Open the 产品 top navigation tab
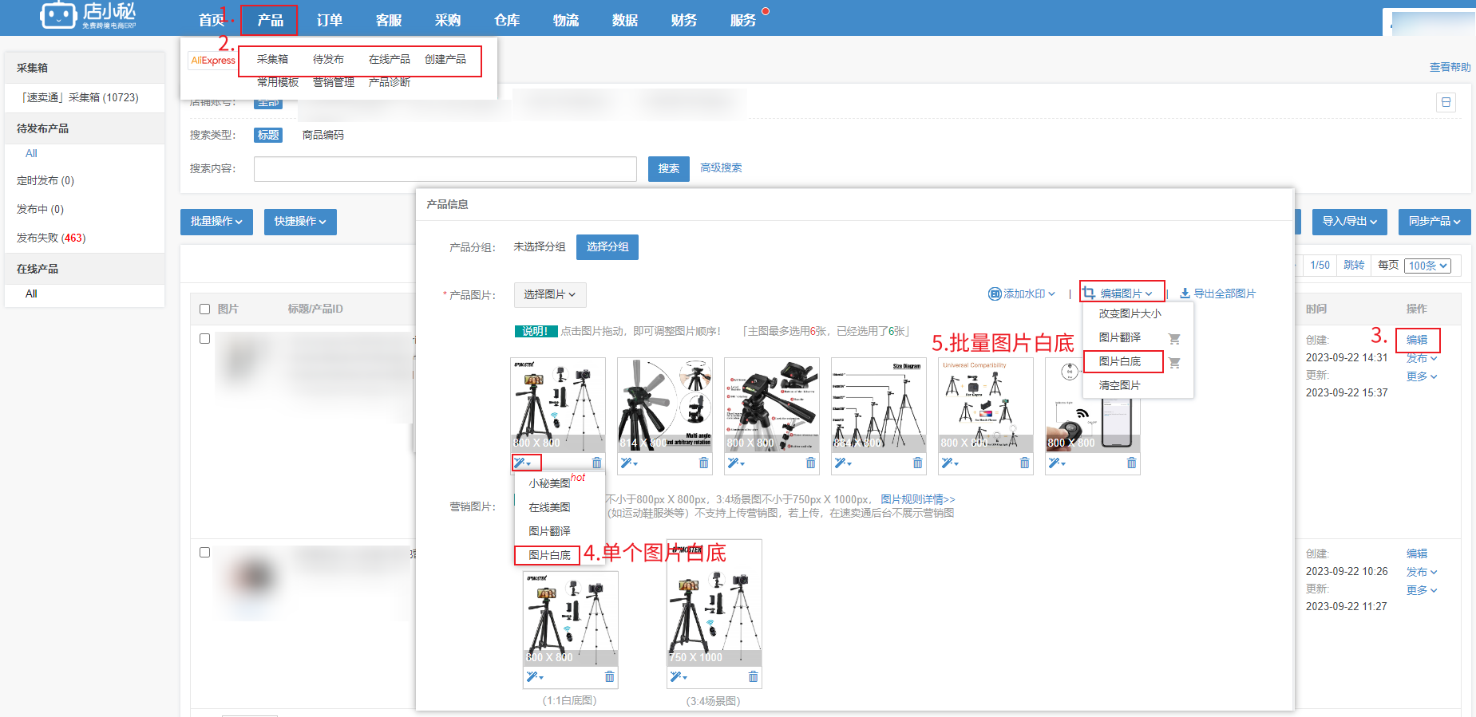This screenshot has width=1476, height=717. [x=270, y=20]
